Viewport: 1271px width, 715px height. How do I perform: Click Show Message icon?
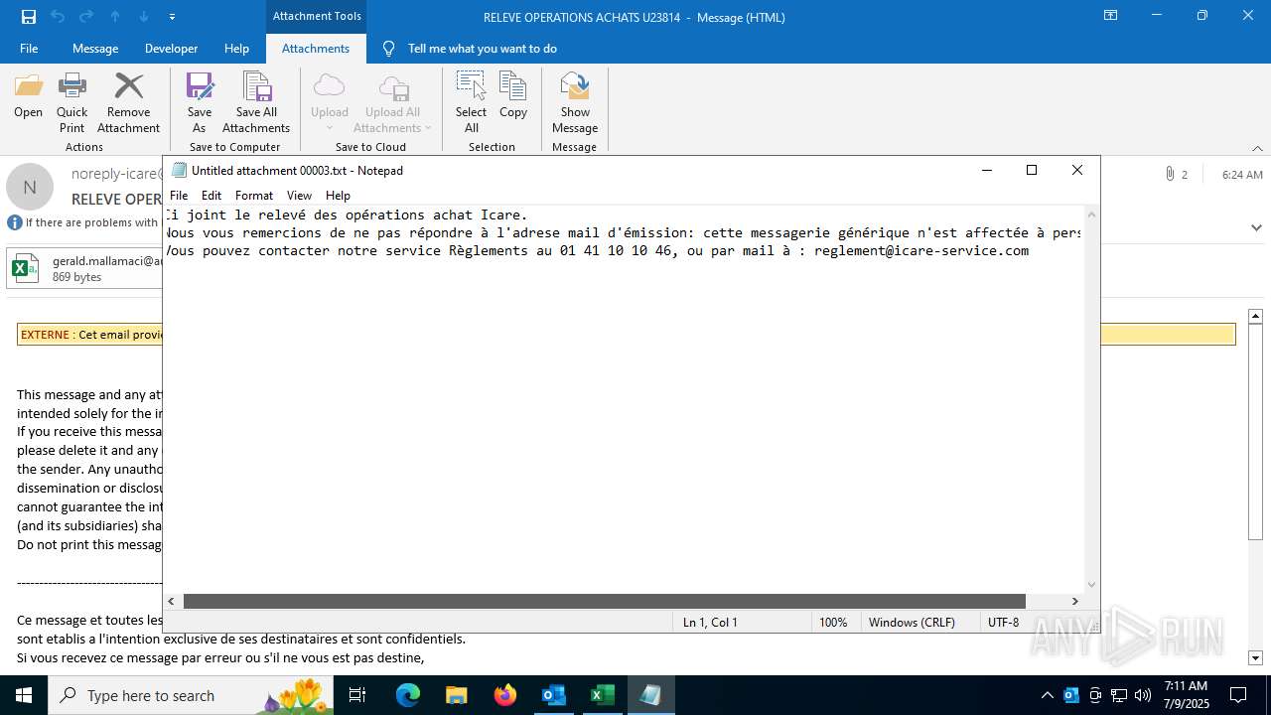point(575,102)
